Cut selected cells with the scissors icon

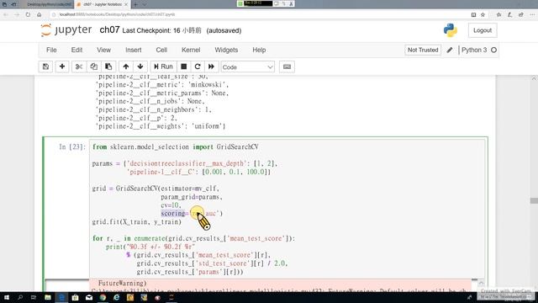[79, 66]
